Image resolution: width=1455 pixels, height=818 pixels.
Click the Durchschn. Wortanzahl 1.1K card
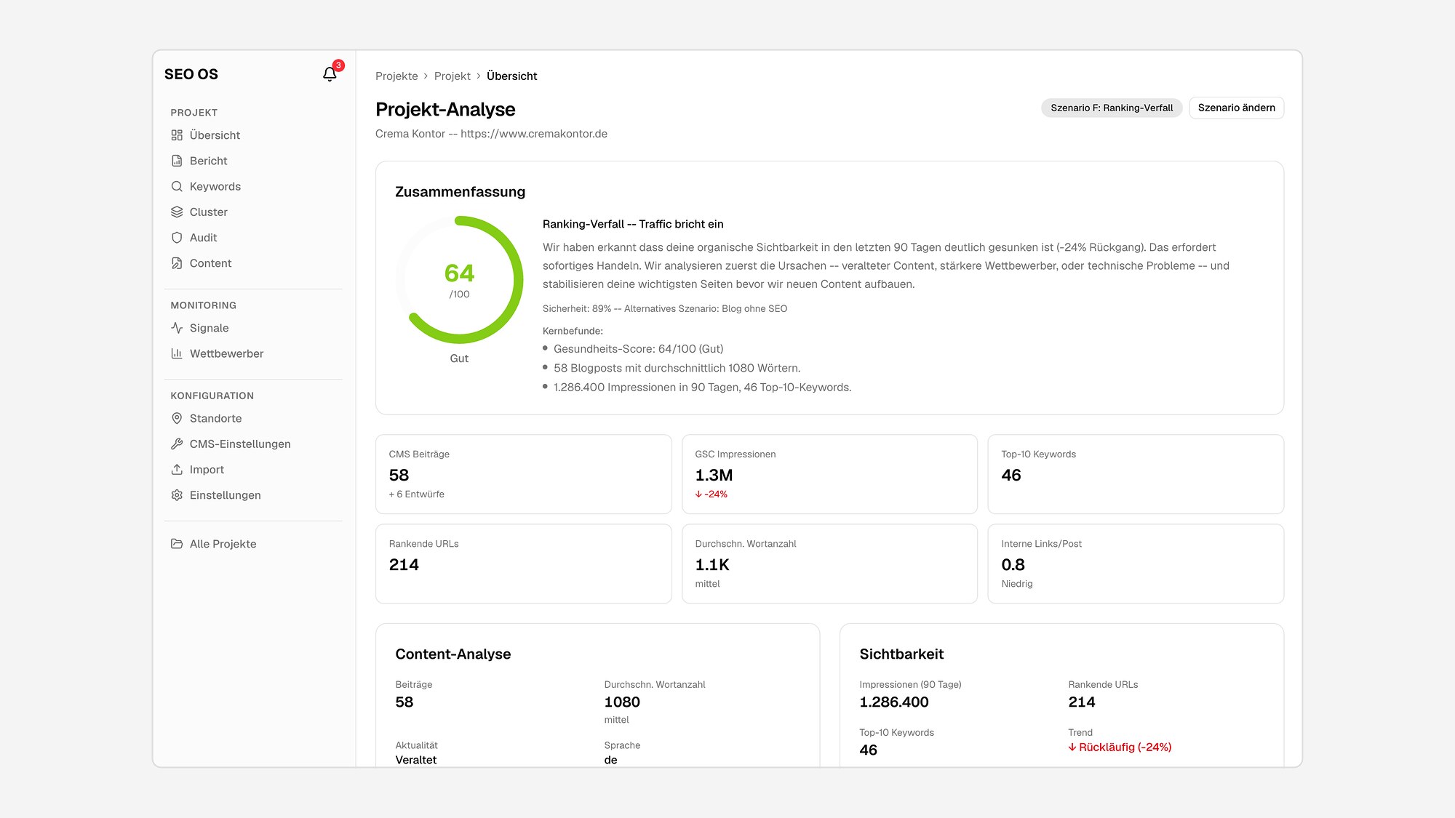829,564
